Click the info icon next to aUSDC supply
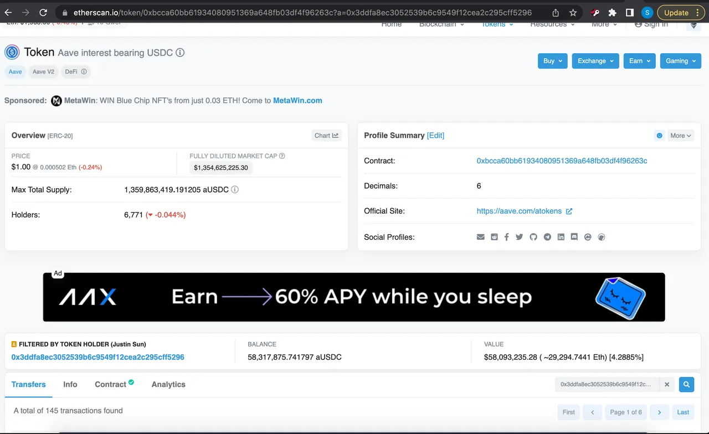The image size is (709, 434). [235, 189]
